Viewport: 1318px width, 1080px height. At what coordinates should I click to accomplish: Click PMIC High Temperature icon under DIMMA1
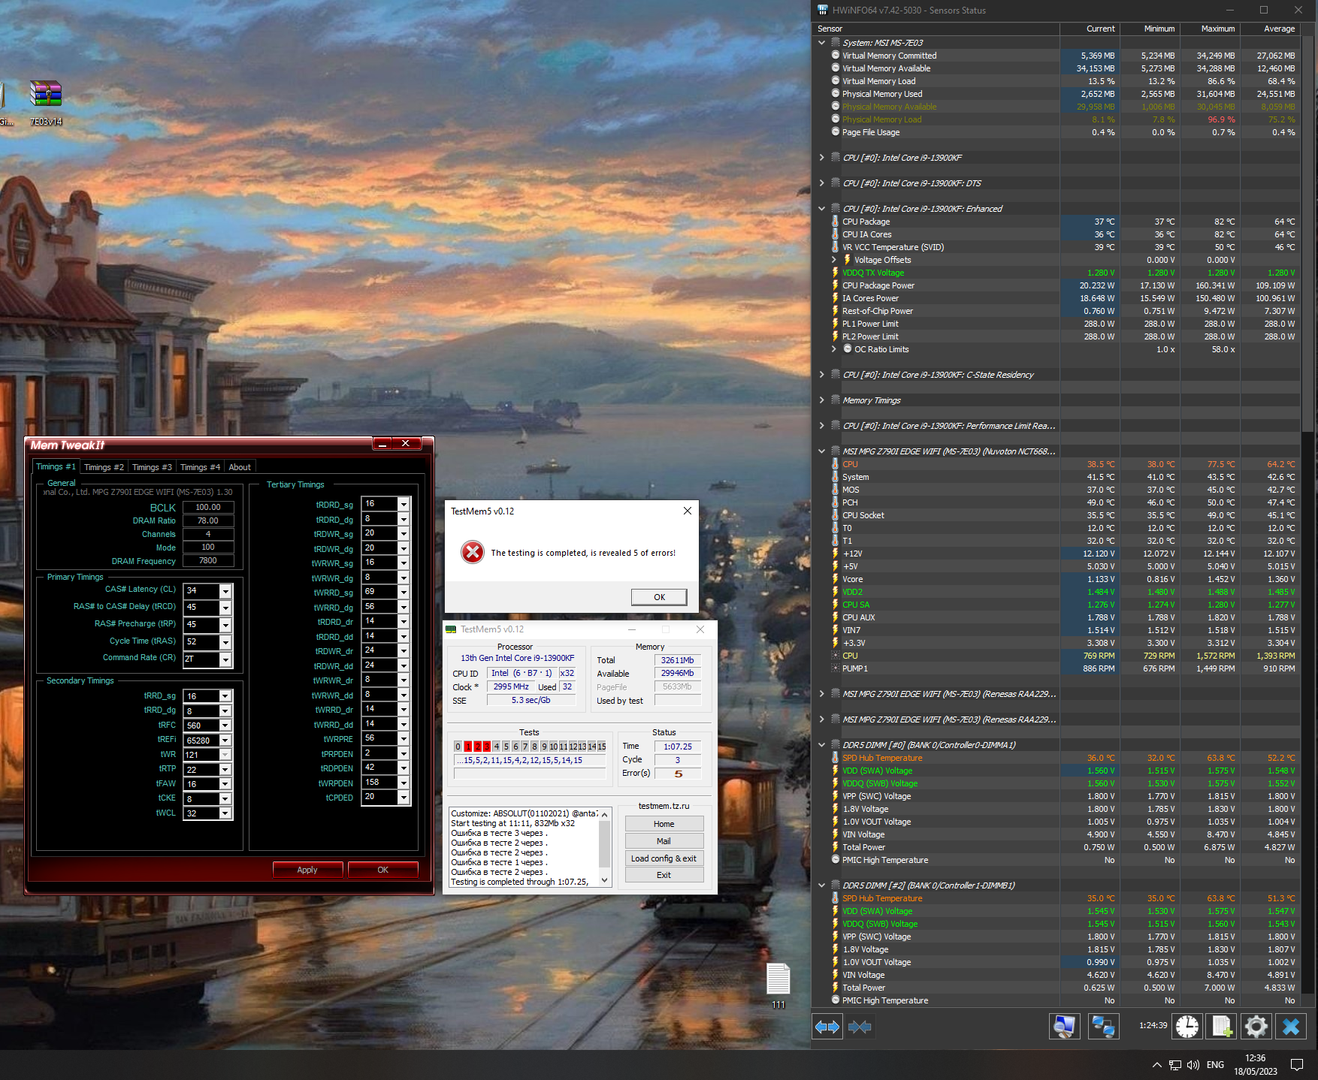(836, 860)
